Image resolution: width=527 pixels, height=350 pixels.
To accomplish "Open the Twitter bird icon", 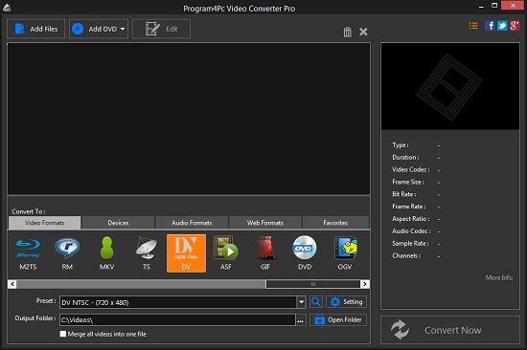I will click(502, 26).
